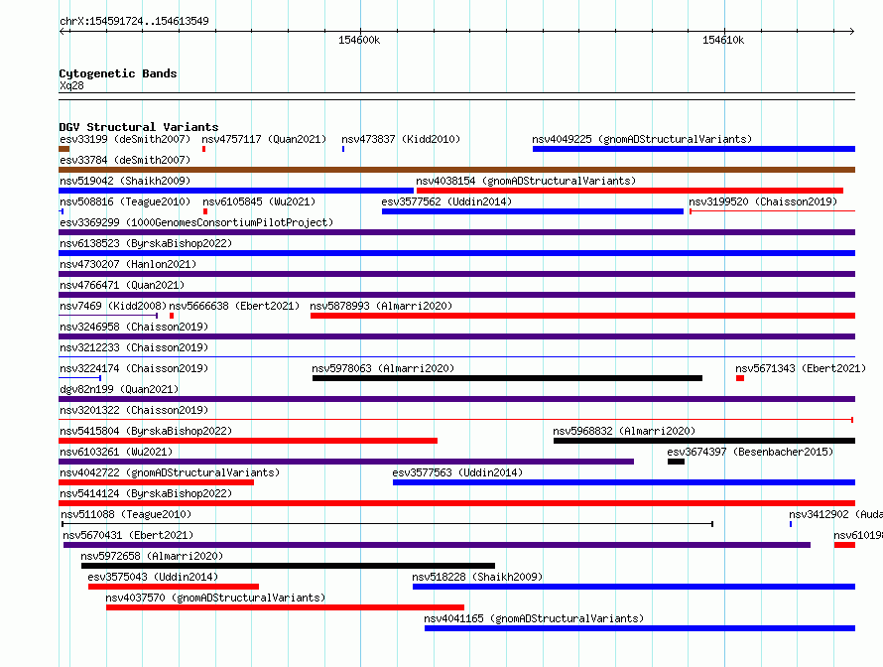The height and width of the screenshot is (667, 883).
Task: Click the red nsv5415804 variant bar
Action: pos(248,441)
